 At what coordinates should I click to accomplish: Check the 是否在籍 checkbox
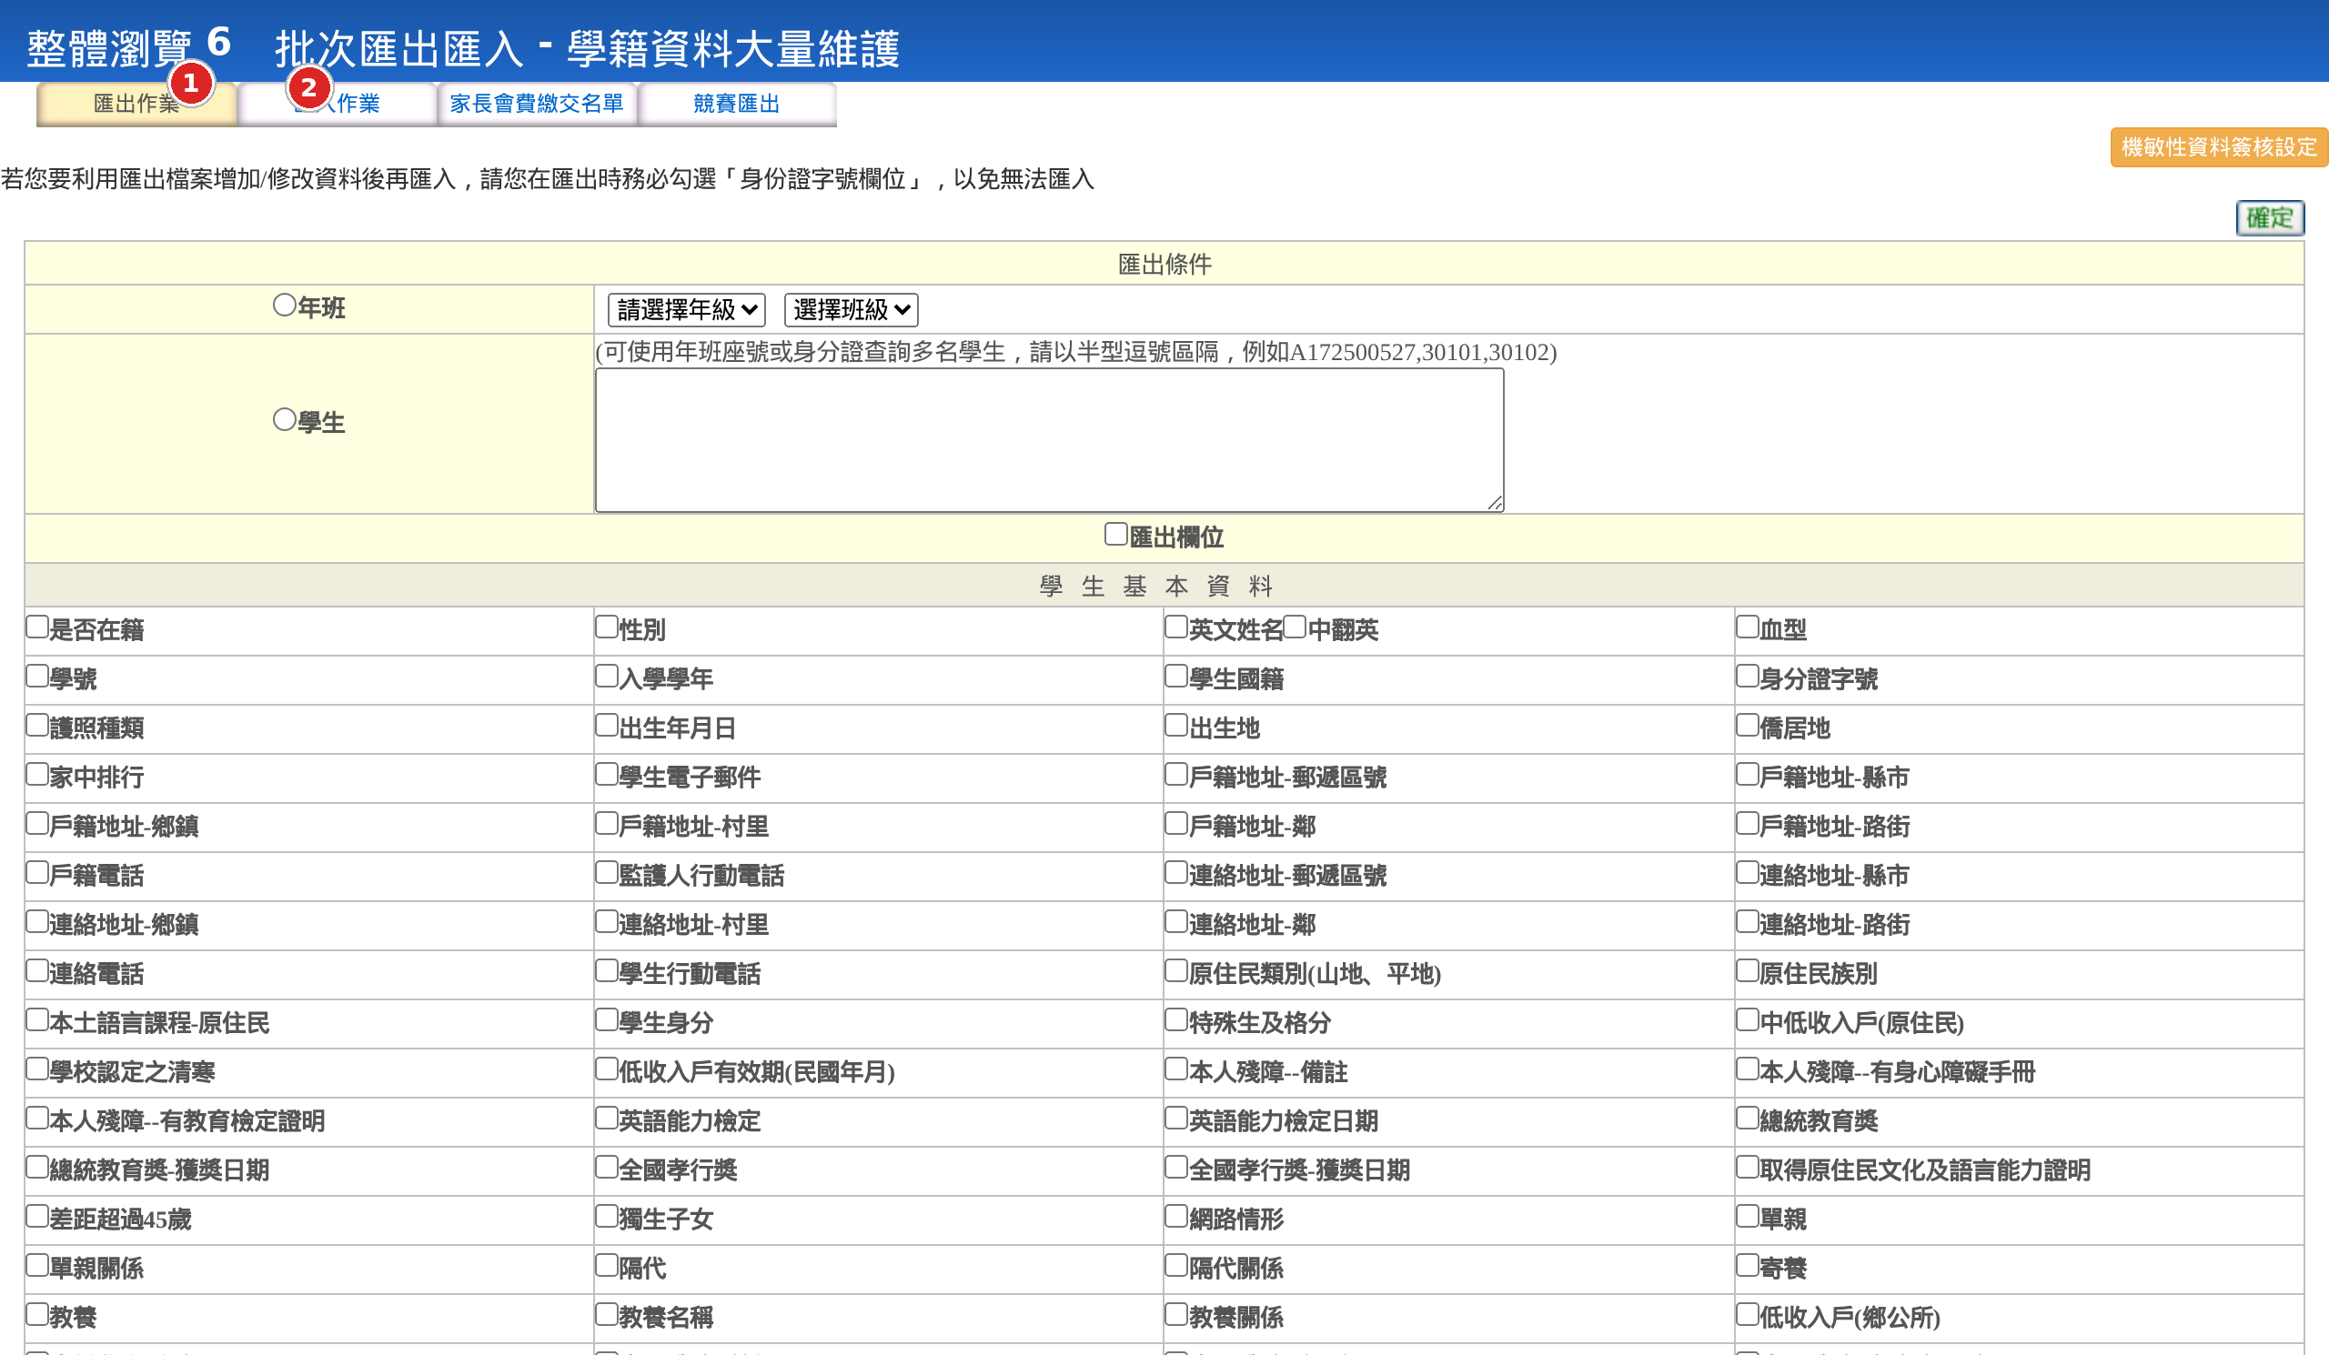(x=37, y=627)
